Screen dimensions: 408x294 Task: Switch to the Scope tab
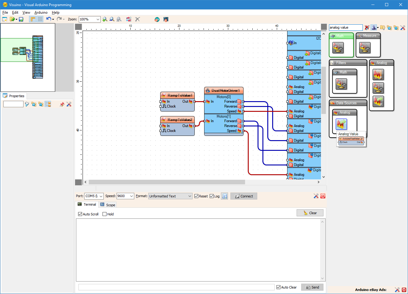pos(107,204)
